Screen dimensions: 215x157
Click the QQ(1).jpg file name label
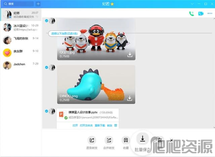[x=67, y=52]
